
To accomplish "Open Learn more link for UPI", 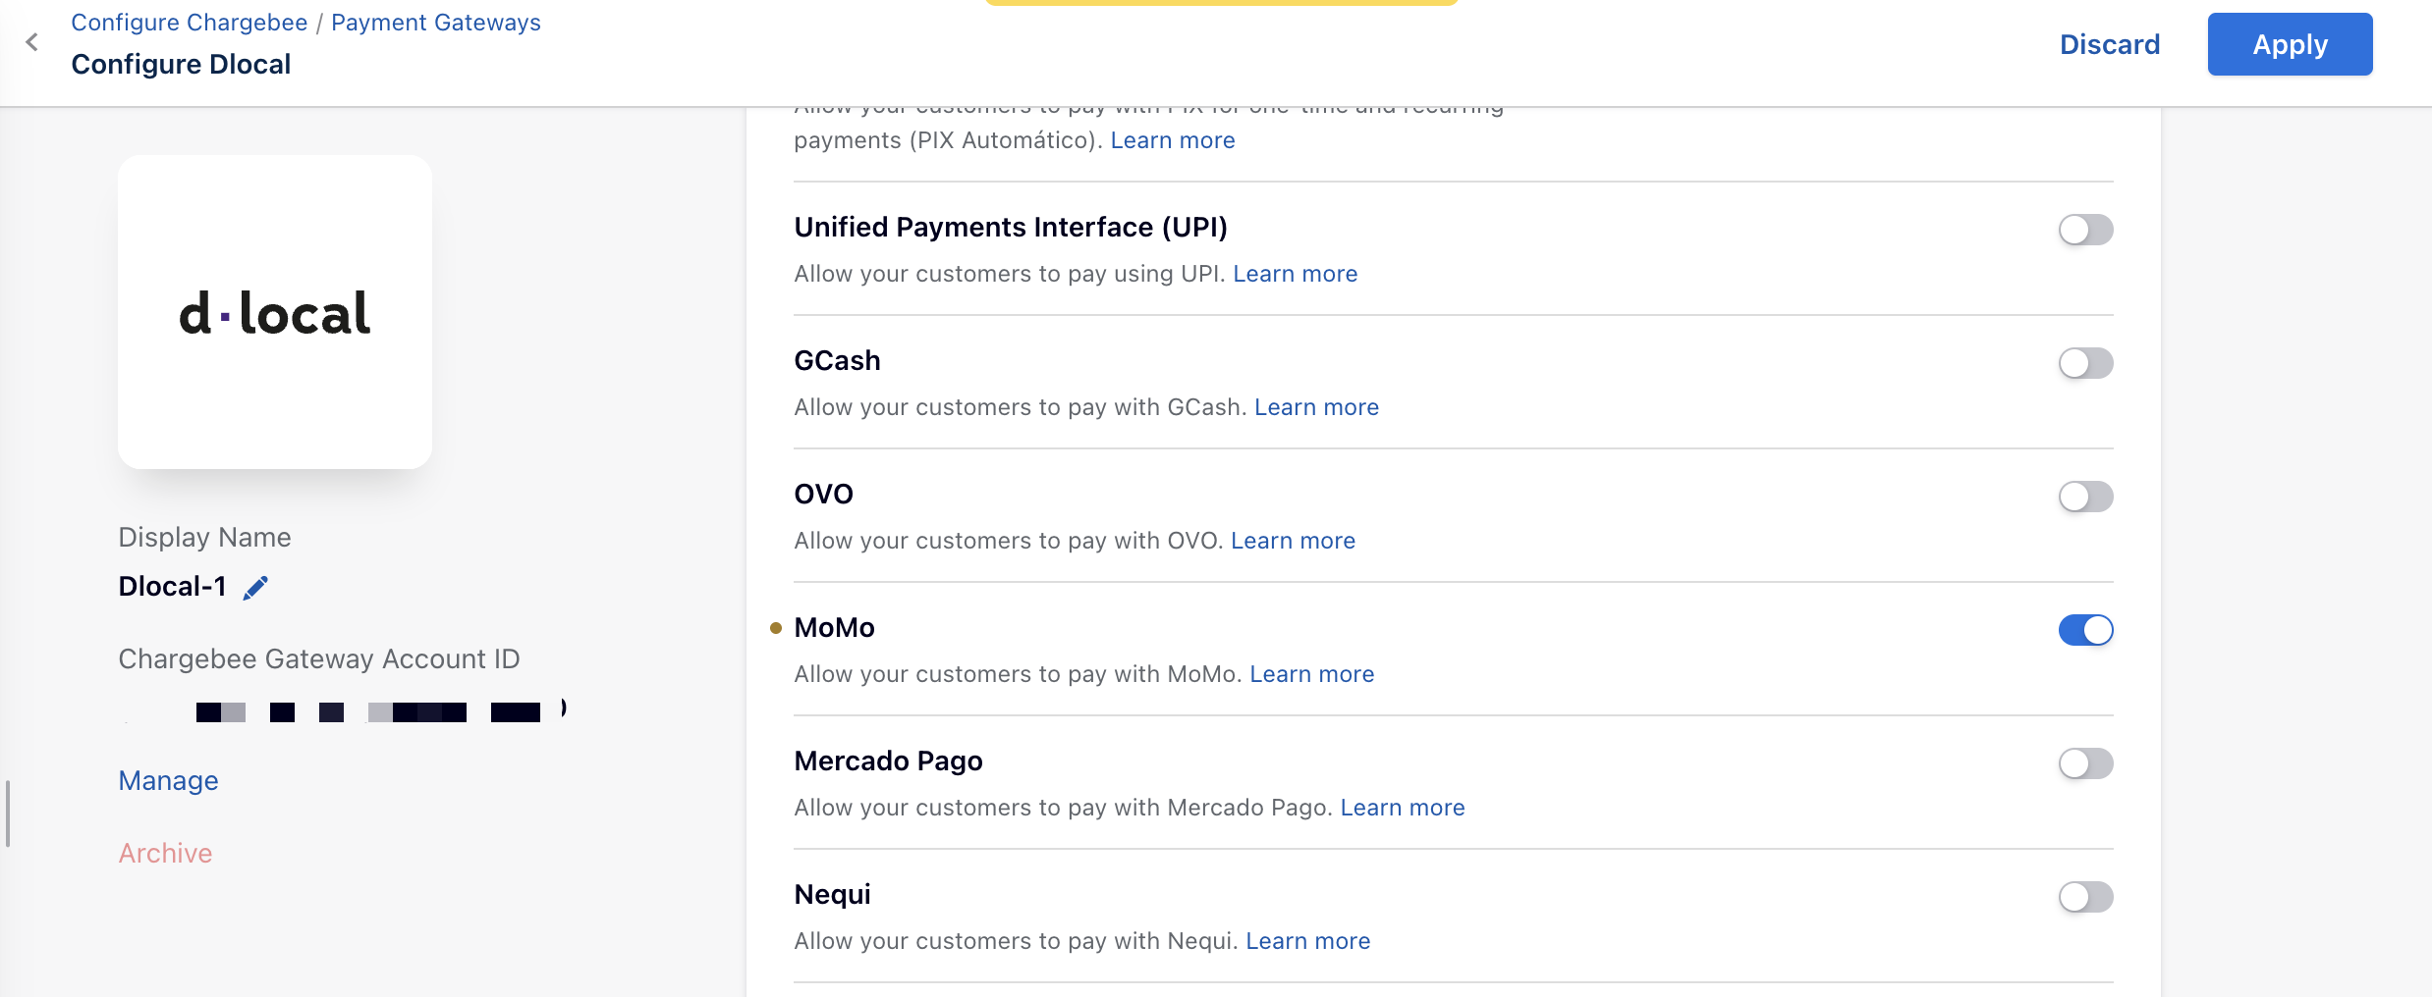I will tap(1295, 274).
